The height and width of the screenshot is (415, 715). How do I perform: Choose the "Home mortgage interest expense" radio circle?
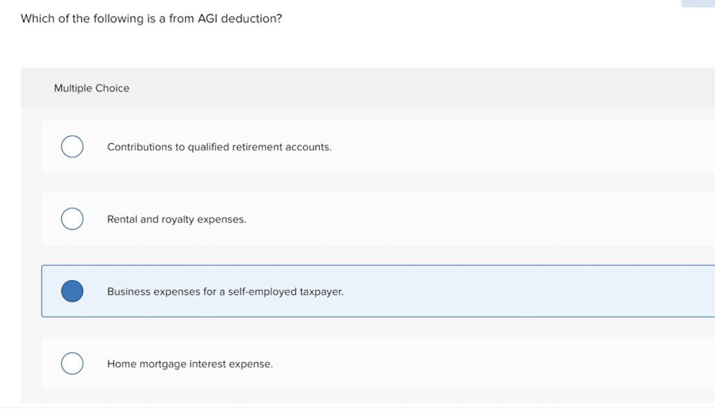pos(72,363)
